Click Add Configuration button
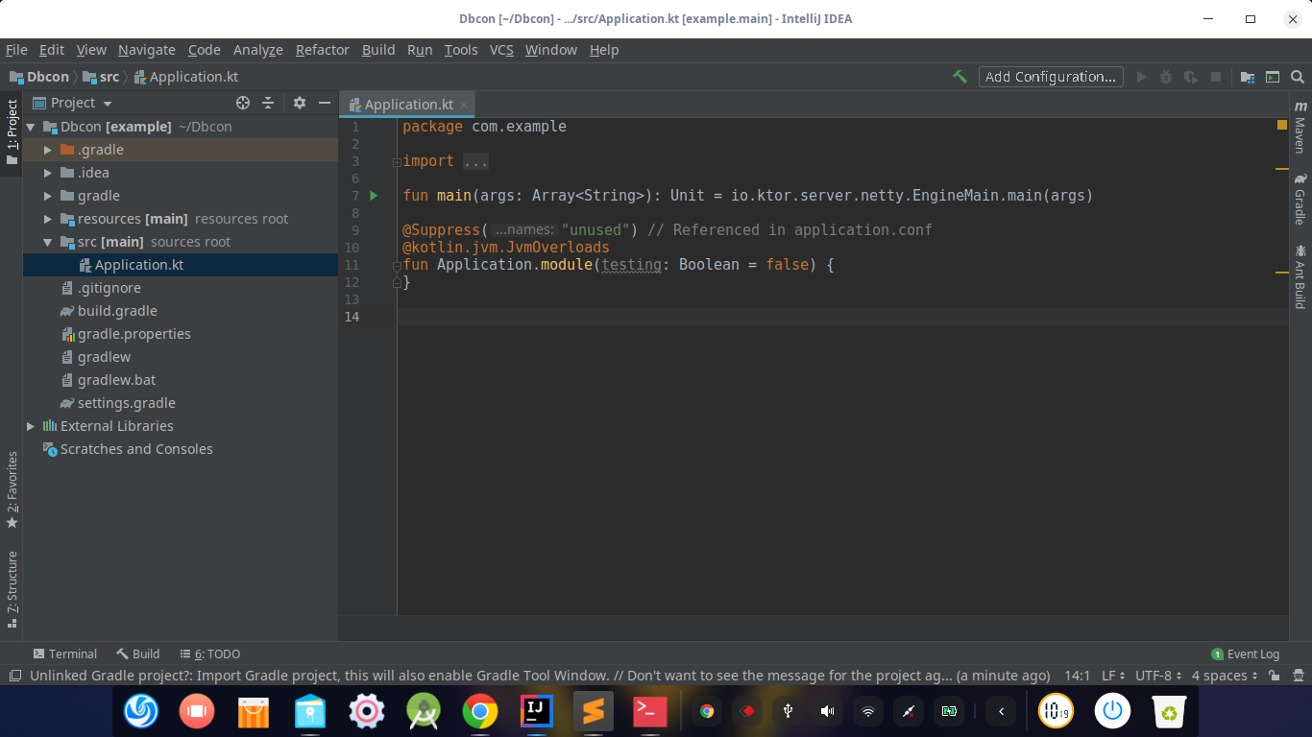This screenshot has width=1312, height=737. click(x=1050, y=77)
